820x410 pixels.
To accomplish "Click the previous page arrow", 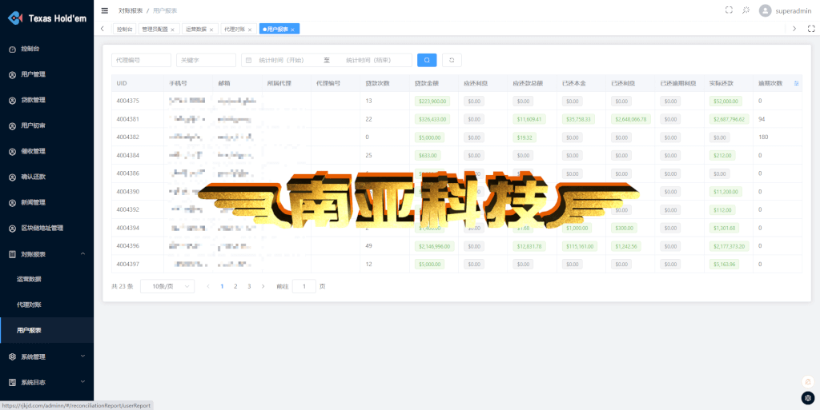I will point(208,286).
